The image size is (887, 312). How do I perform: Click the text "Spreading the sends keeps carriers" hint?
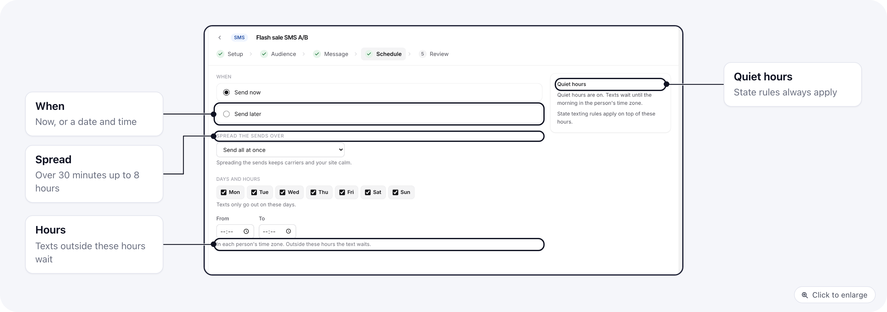click(284, 163)
